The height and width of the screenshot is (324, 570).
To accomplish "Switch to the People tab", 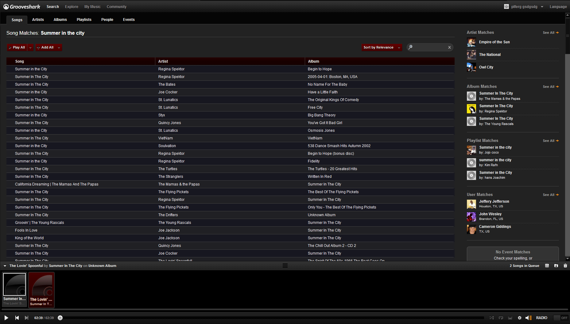I will click(107, 20).
